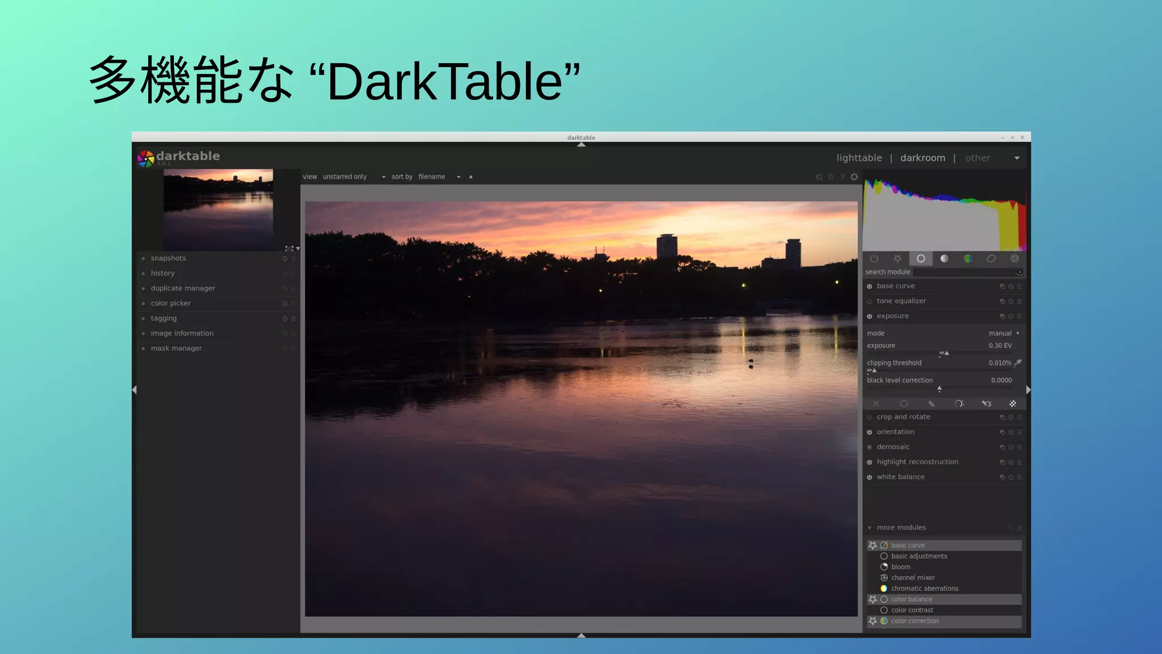Toggle orientation module power button
Image resolution: width=1162 pixels, height=654 pixels.
click(869, 433)
